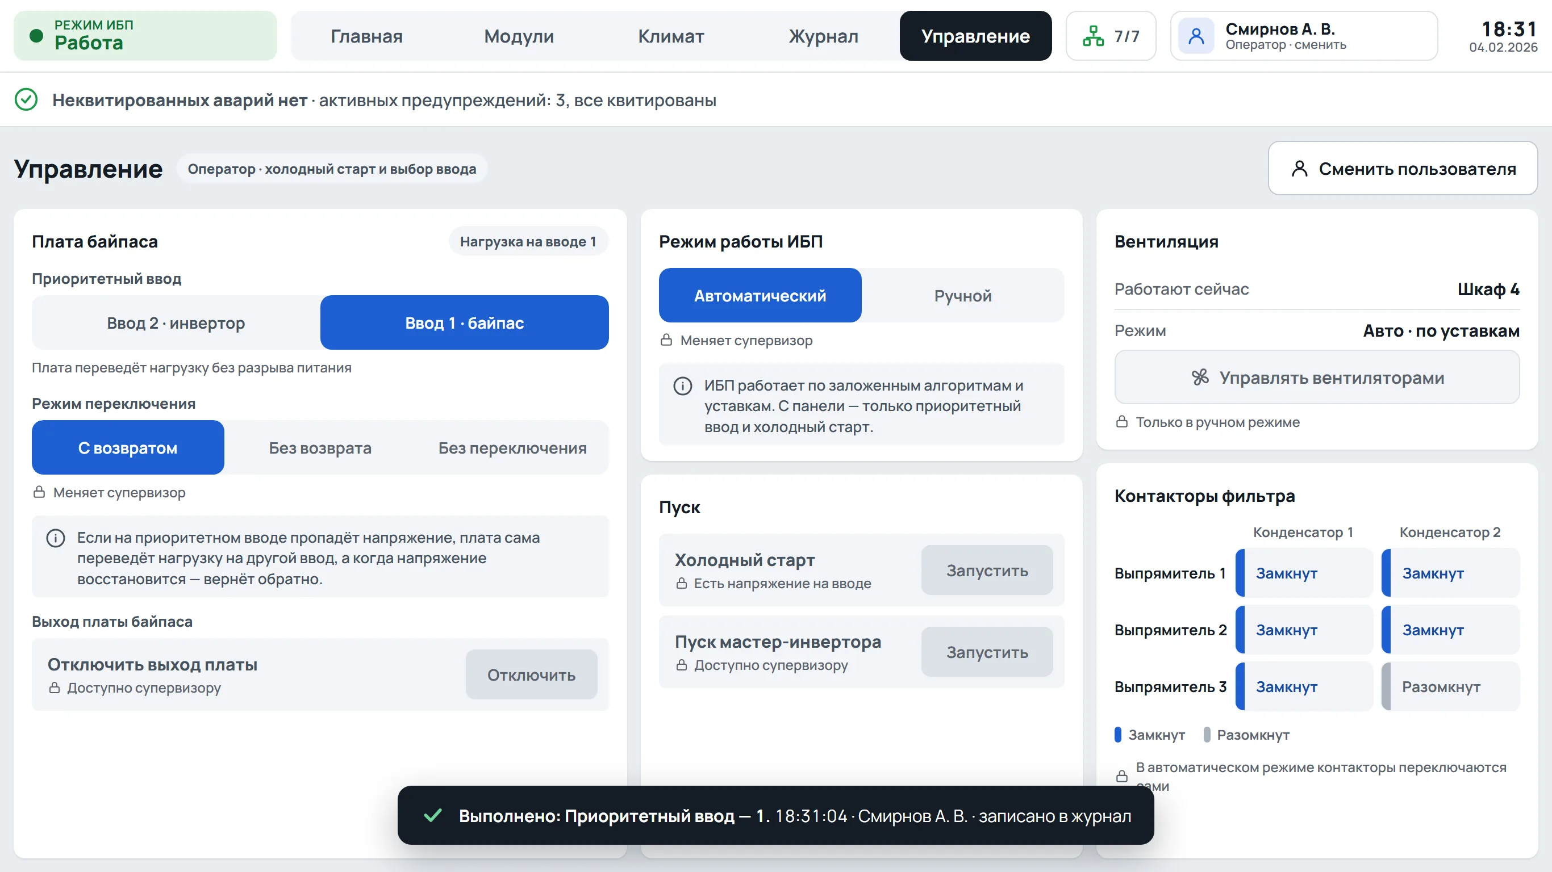Click Неквитированных аварий нет banner text

(180, 100)
